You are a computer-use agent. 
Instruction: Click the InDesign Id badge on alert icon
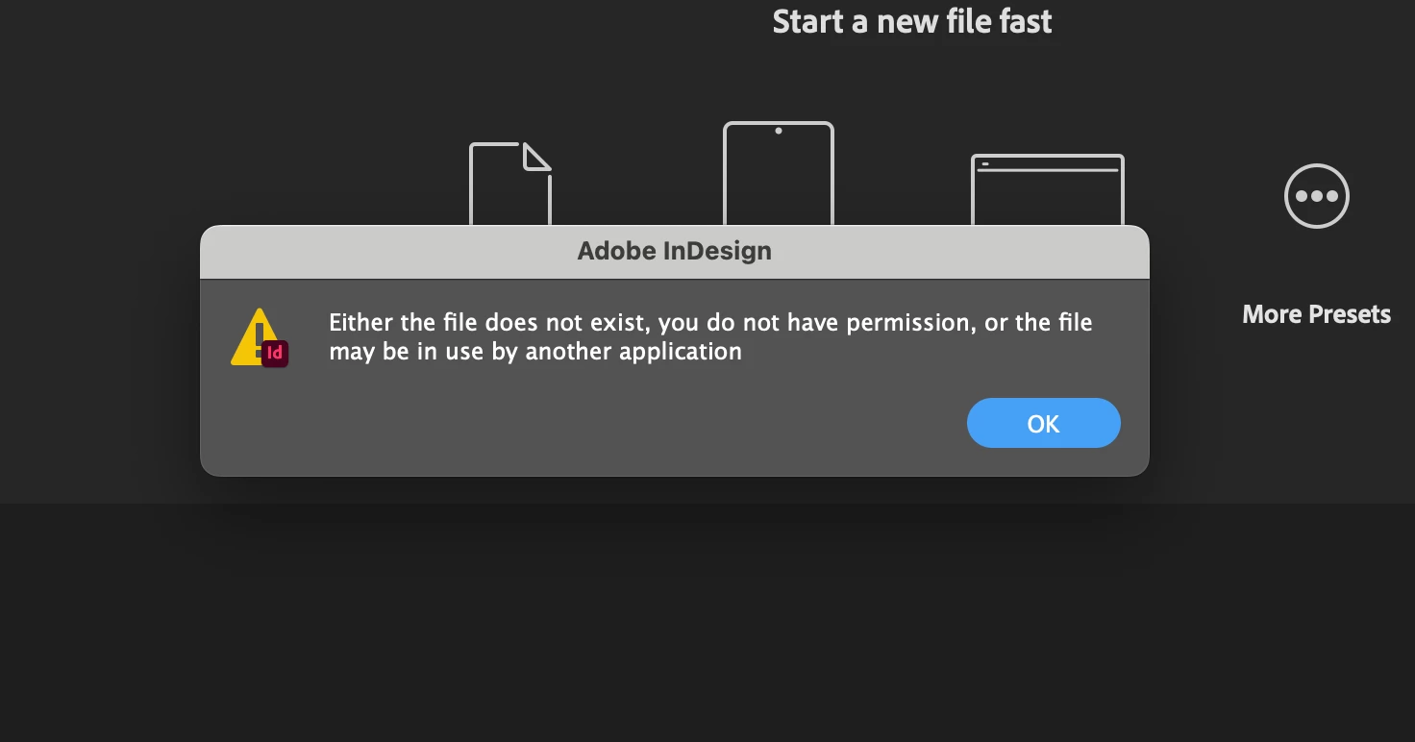point(275,353)
